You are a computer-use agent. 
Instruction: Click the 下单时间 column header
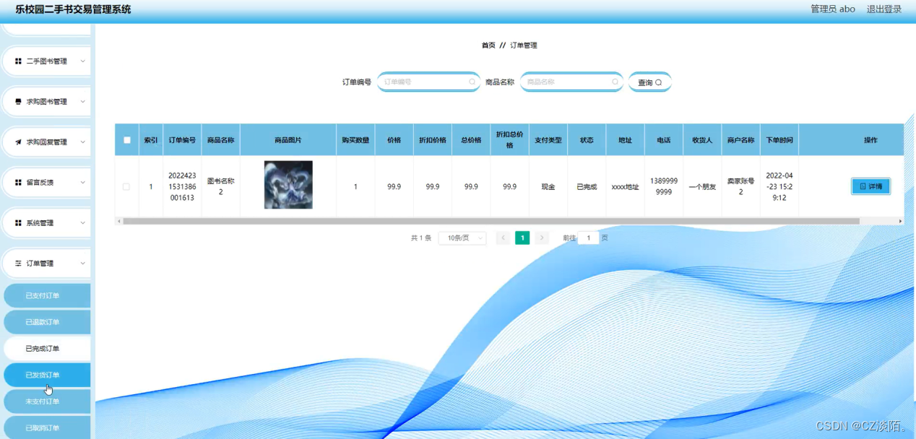[779, 140]
